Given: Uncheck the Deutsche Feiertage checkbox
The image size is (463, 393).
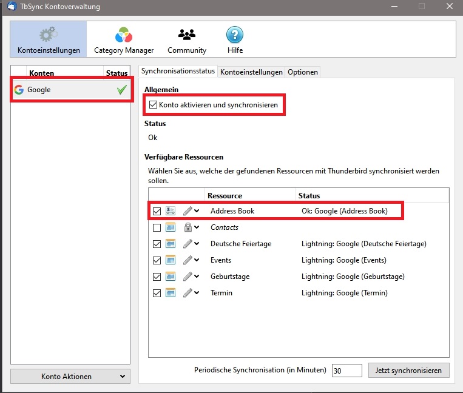Looking at the screenshot, I should click(157, 244).
